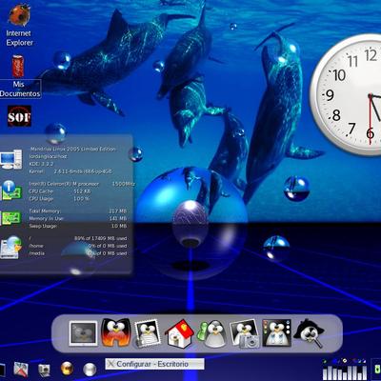381x381 pixels.
Task: Open the red-roof home icon in dock
Action: pos(179,333)
